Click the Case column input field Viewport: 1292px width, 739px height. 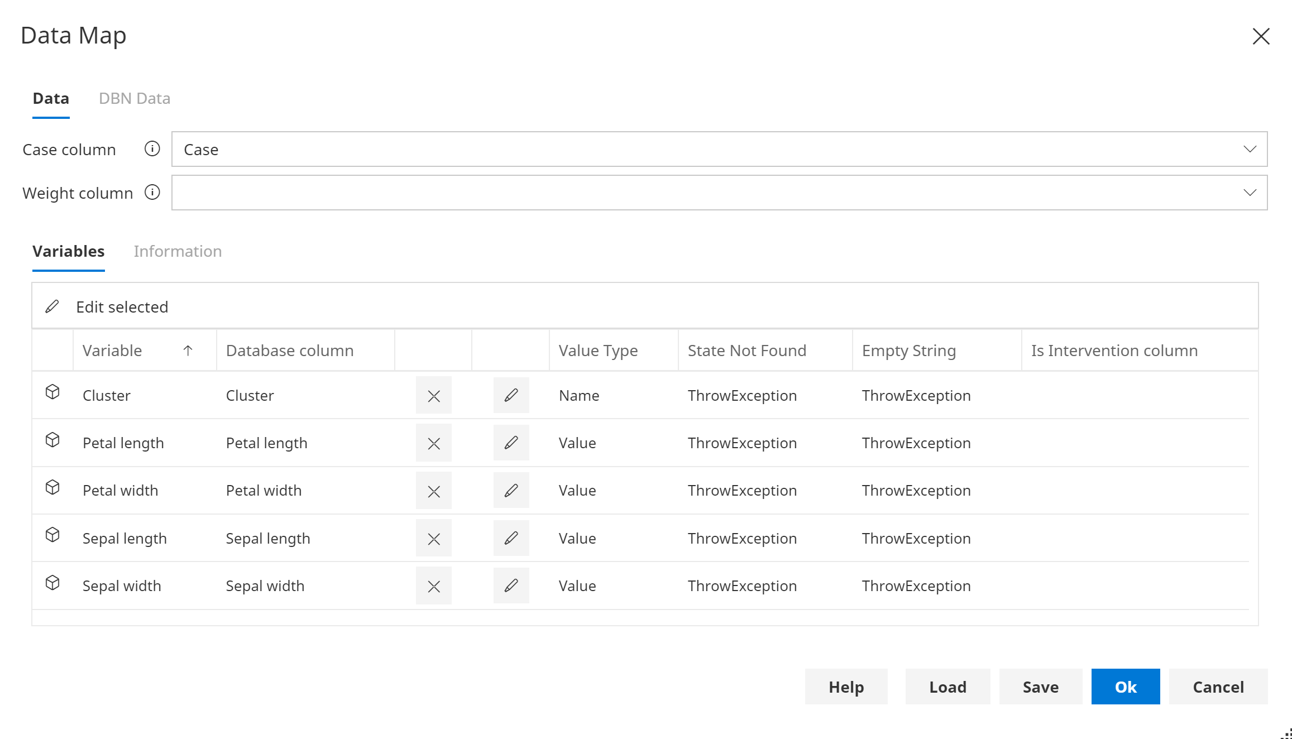pyautogui.click(x=719, y=149)
